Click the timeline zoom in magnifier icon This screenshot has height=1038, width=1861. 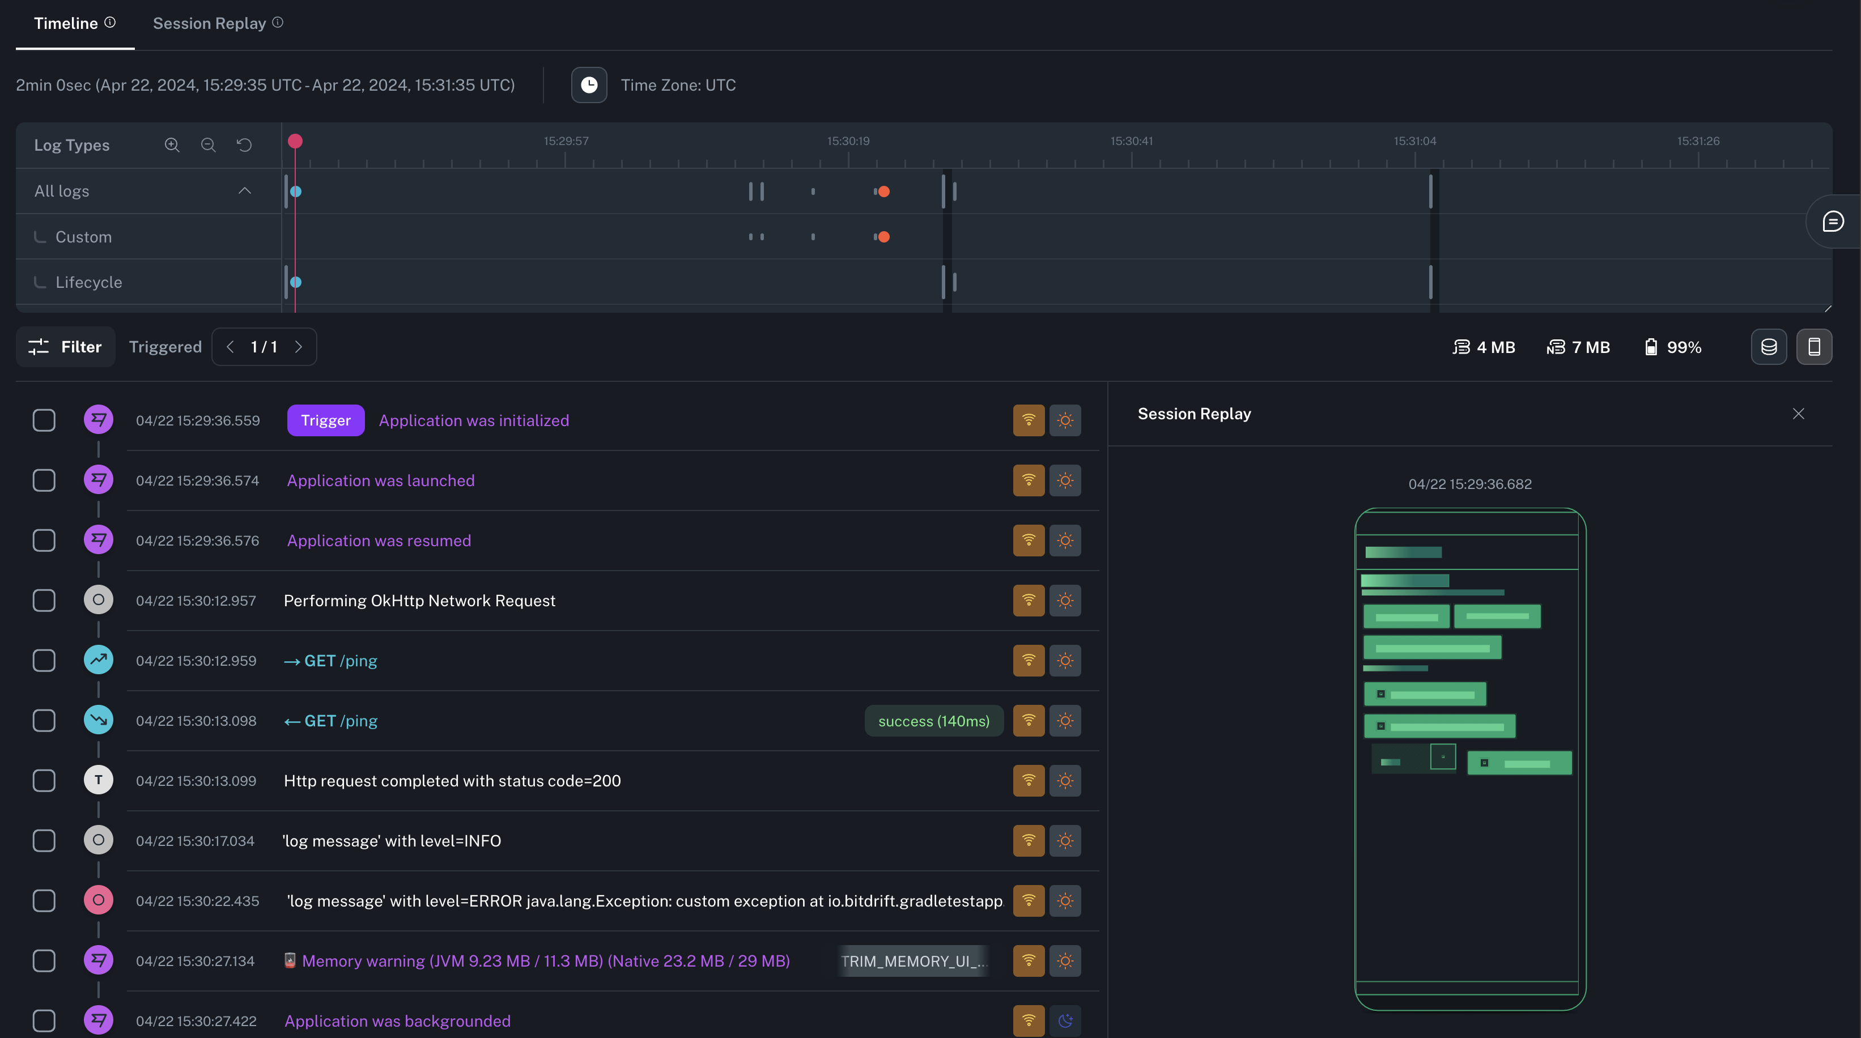pyautogui.click(x=172, y=145)
